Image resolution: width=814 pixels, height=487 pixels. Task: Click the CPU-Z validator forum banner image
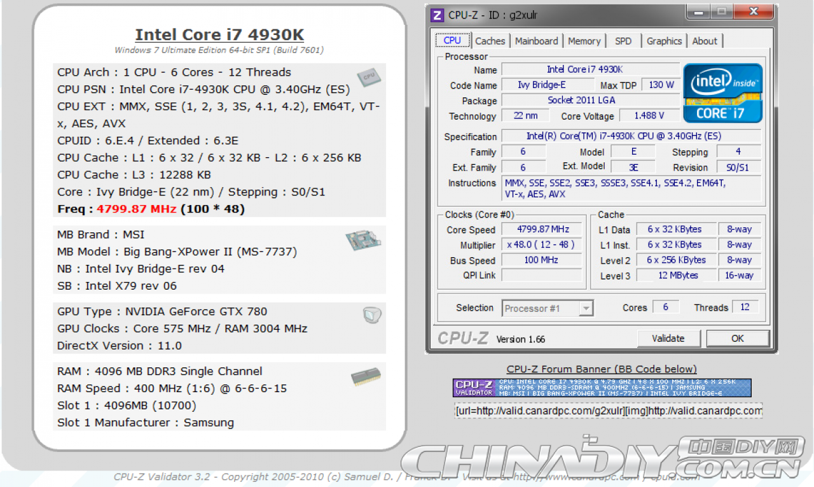pos(602,388)
